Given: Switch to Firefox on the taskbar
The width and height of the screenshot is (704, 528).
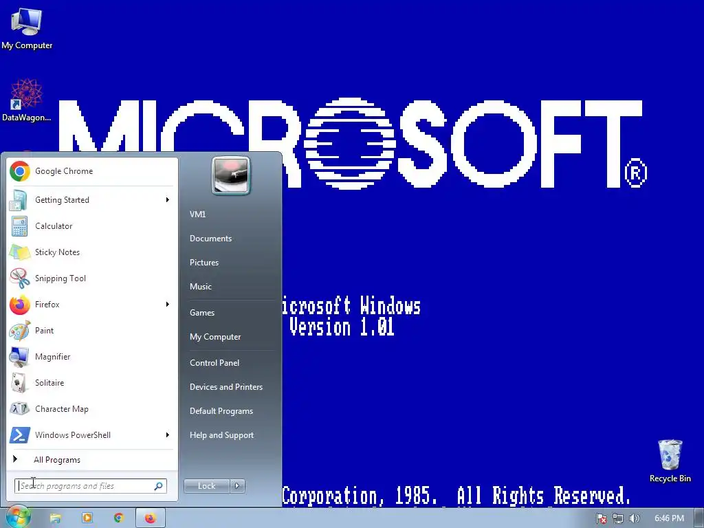Looking at the screenshot, I should [151, 518].
